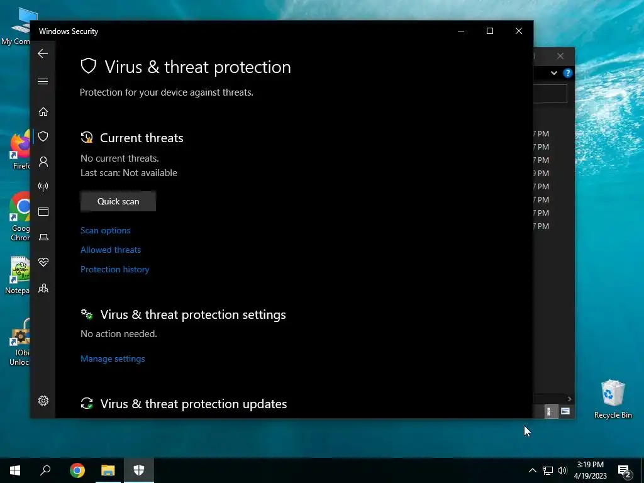The image size is (644, 483).
Task: Open Chrome from the taskbar
Action: pyautogui.click(x=77, y=470)
